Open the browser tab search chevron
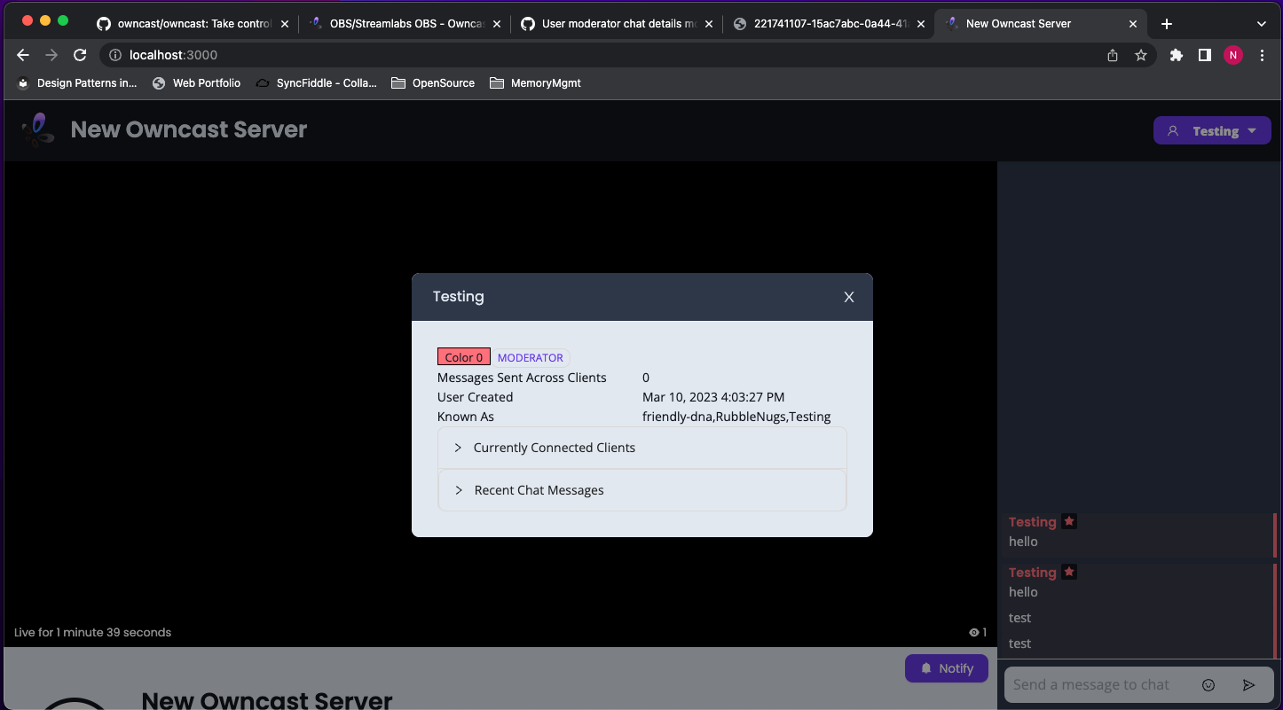 [1261, 24]
